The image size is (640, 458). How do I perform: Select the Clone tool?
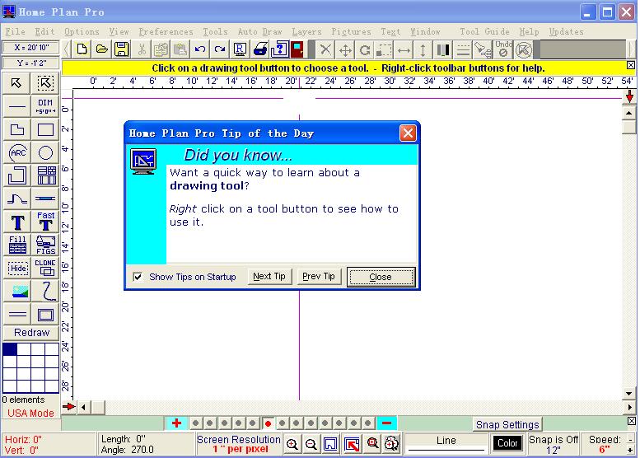(x=45, y=268)
